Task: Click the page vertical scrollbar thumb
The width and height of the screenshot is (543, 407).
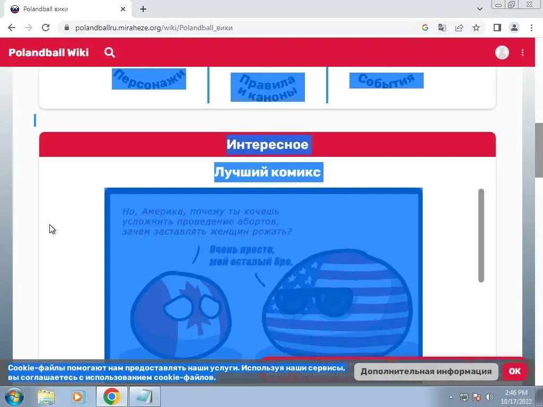Action: 539,150
